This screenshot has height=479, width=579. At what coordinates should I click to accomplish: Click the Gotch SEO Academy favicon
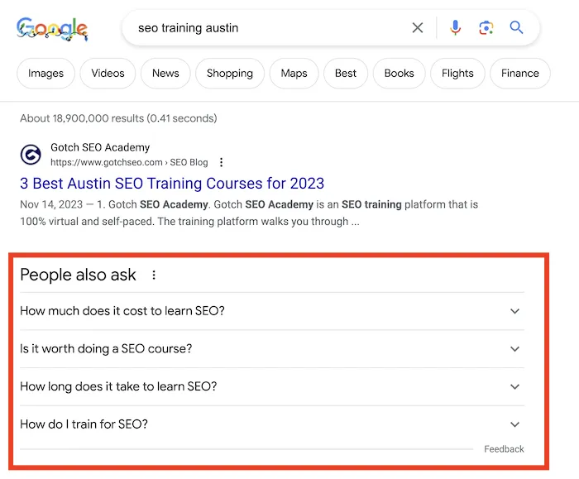[x=31, y=155]
